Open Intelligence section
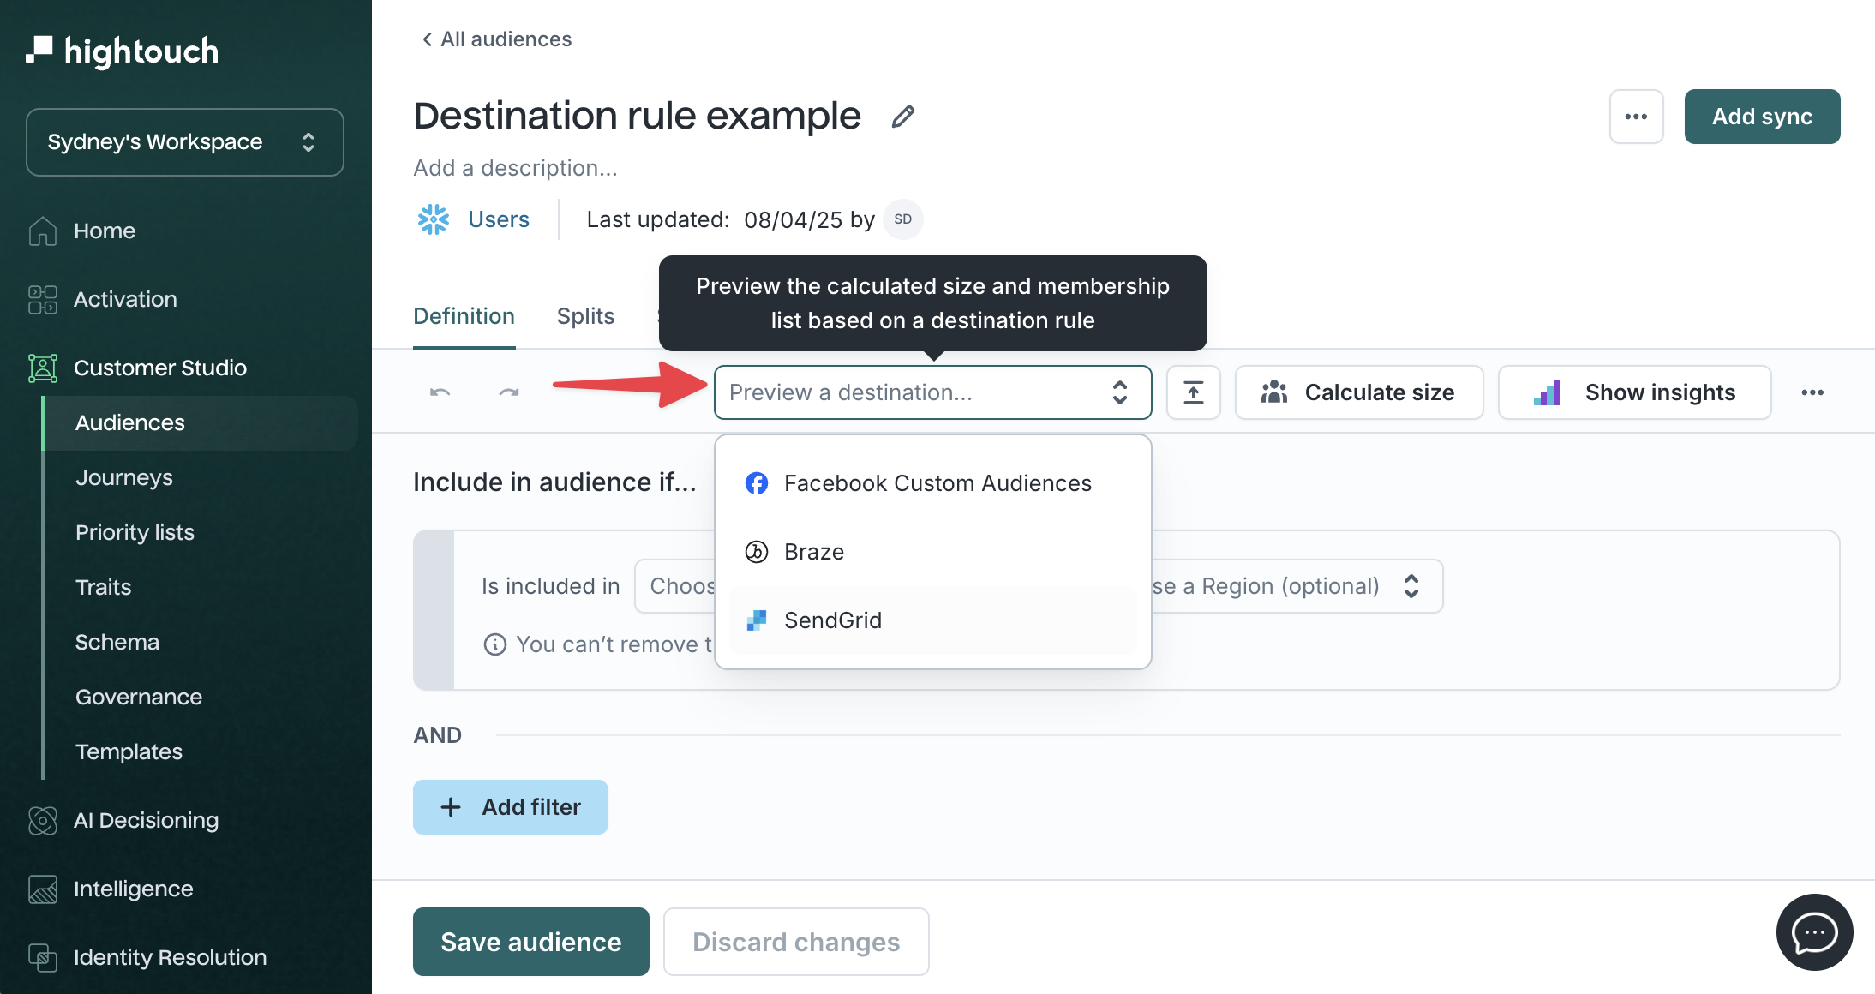 pyautogui.click(x=133, y=889)
